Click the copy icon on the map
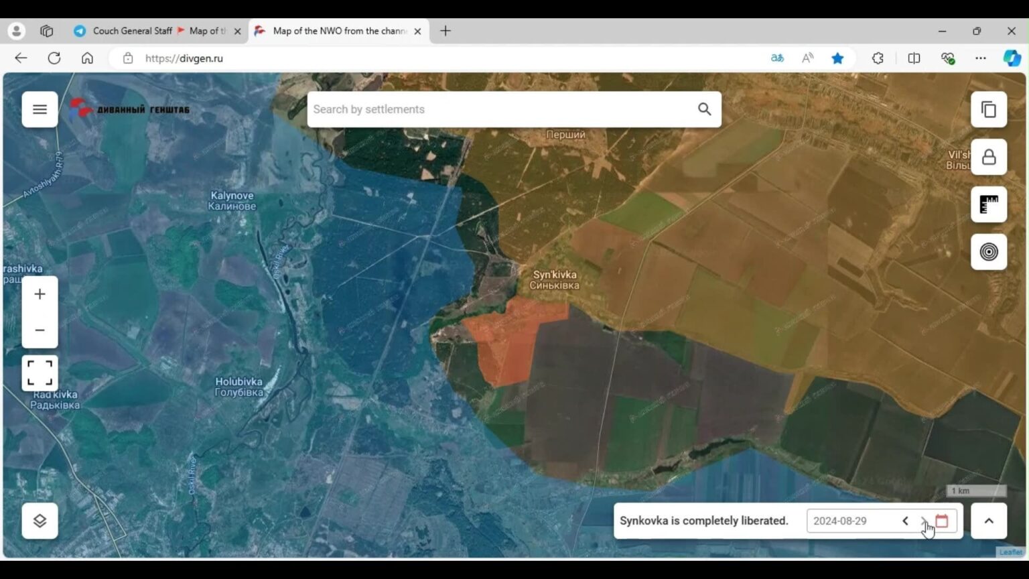Image resolution: width=1029 pixels, height=579 pixels. pyautogui.click(x=989, y=109)
